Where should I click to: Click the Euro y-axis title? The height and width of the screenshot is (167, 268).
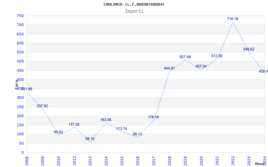pyautogui.click(x=16, y=85)
